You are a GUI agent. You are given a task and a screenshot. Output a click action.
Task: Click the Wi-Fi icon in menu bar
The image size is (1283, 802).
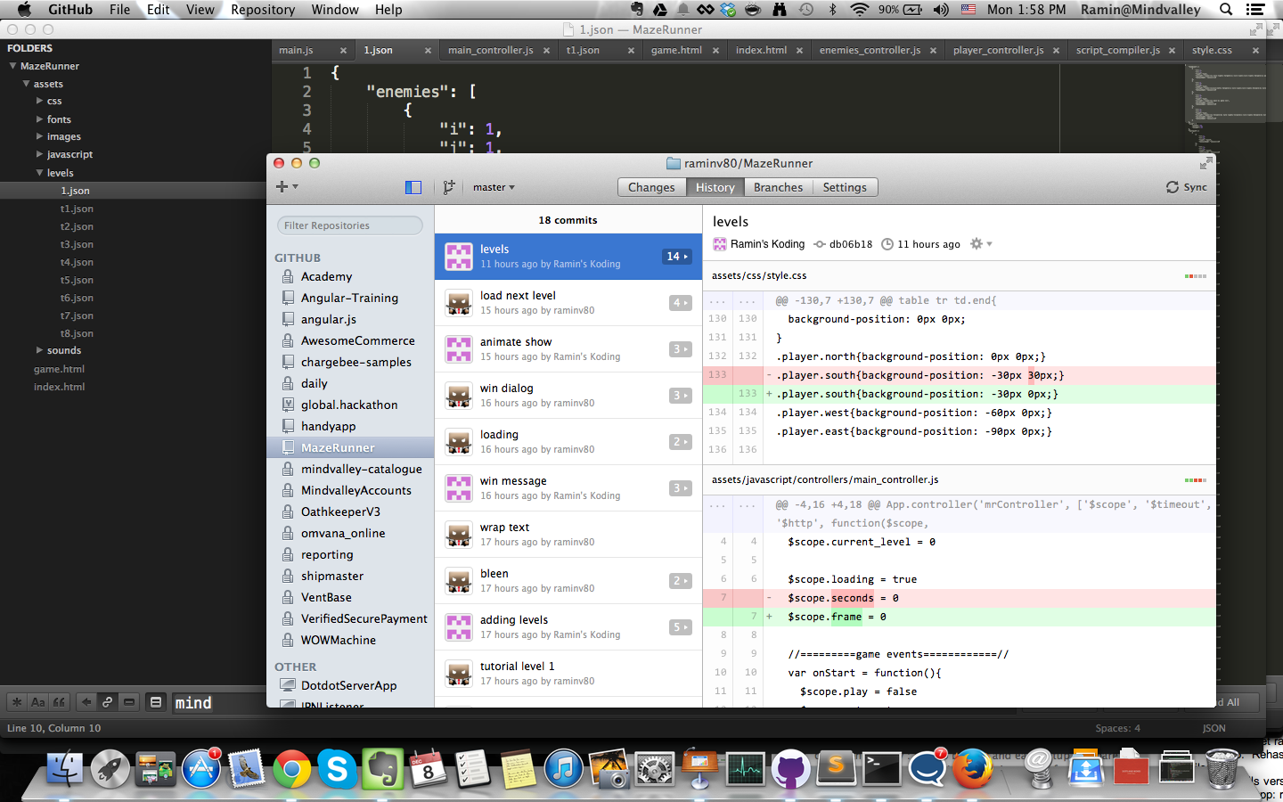tap(859, 10)
